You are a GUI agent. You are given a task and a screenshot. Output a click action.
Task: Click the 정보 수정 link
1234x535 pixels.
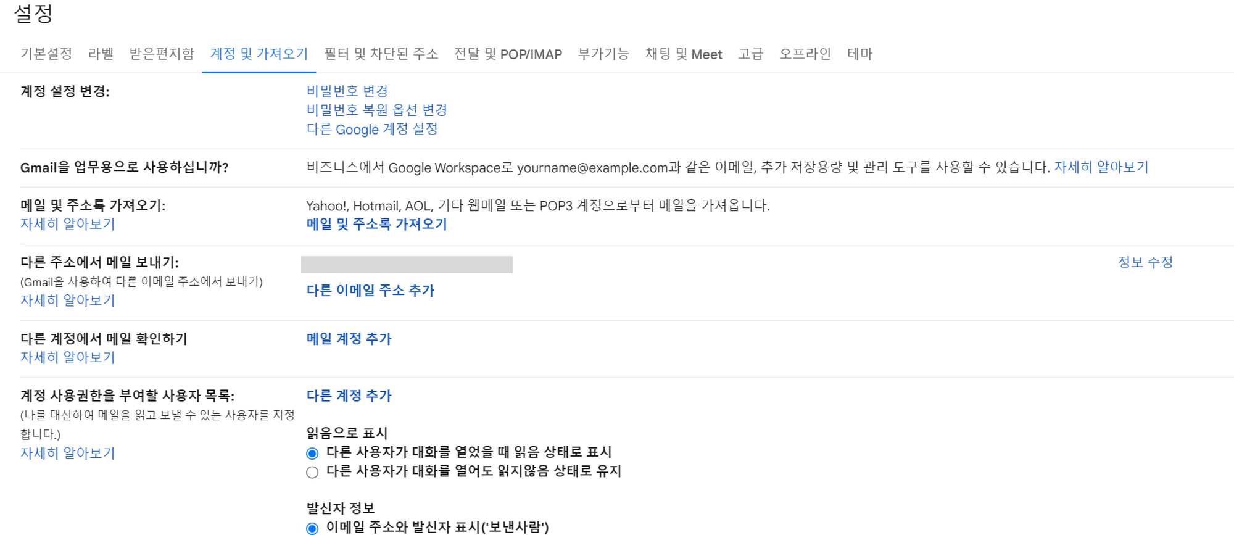tap(1145, 262)
